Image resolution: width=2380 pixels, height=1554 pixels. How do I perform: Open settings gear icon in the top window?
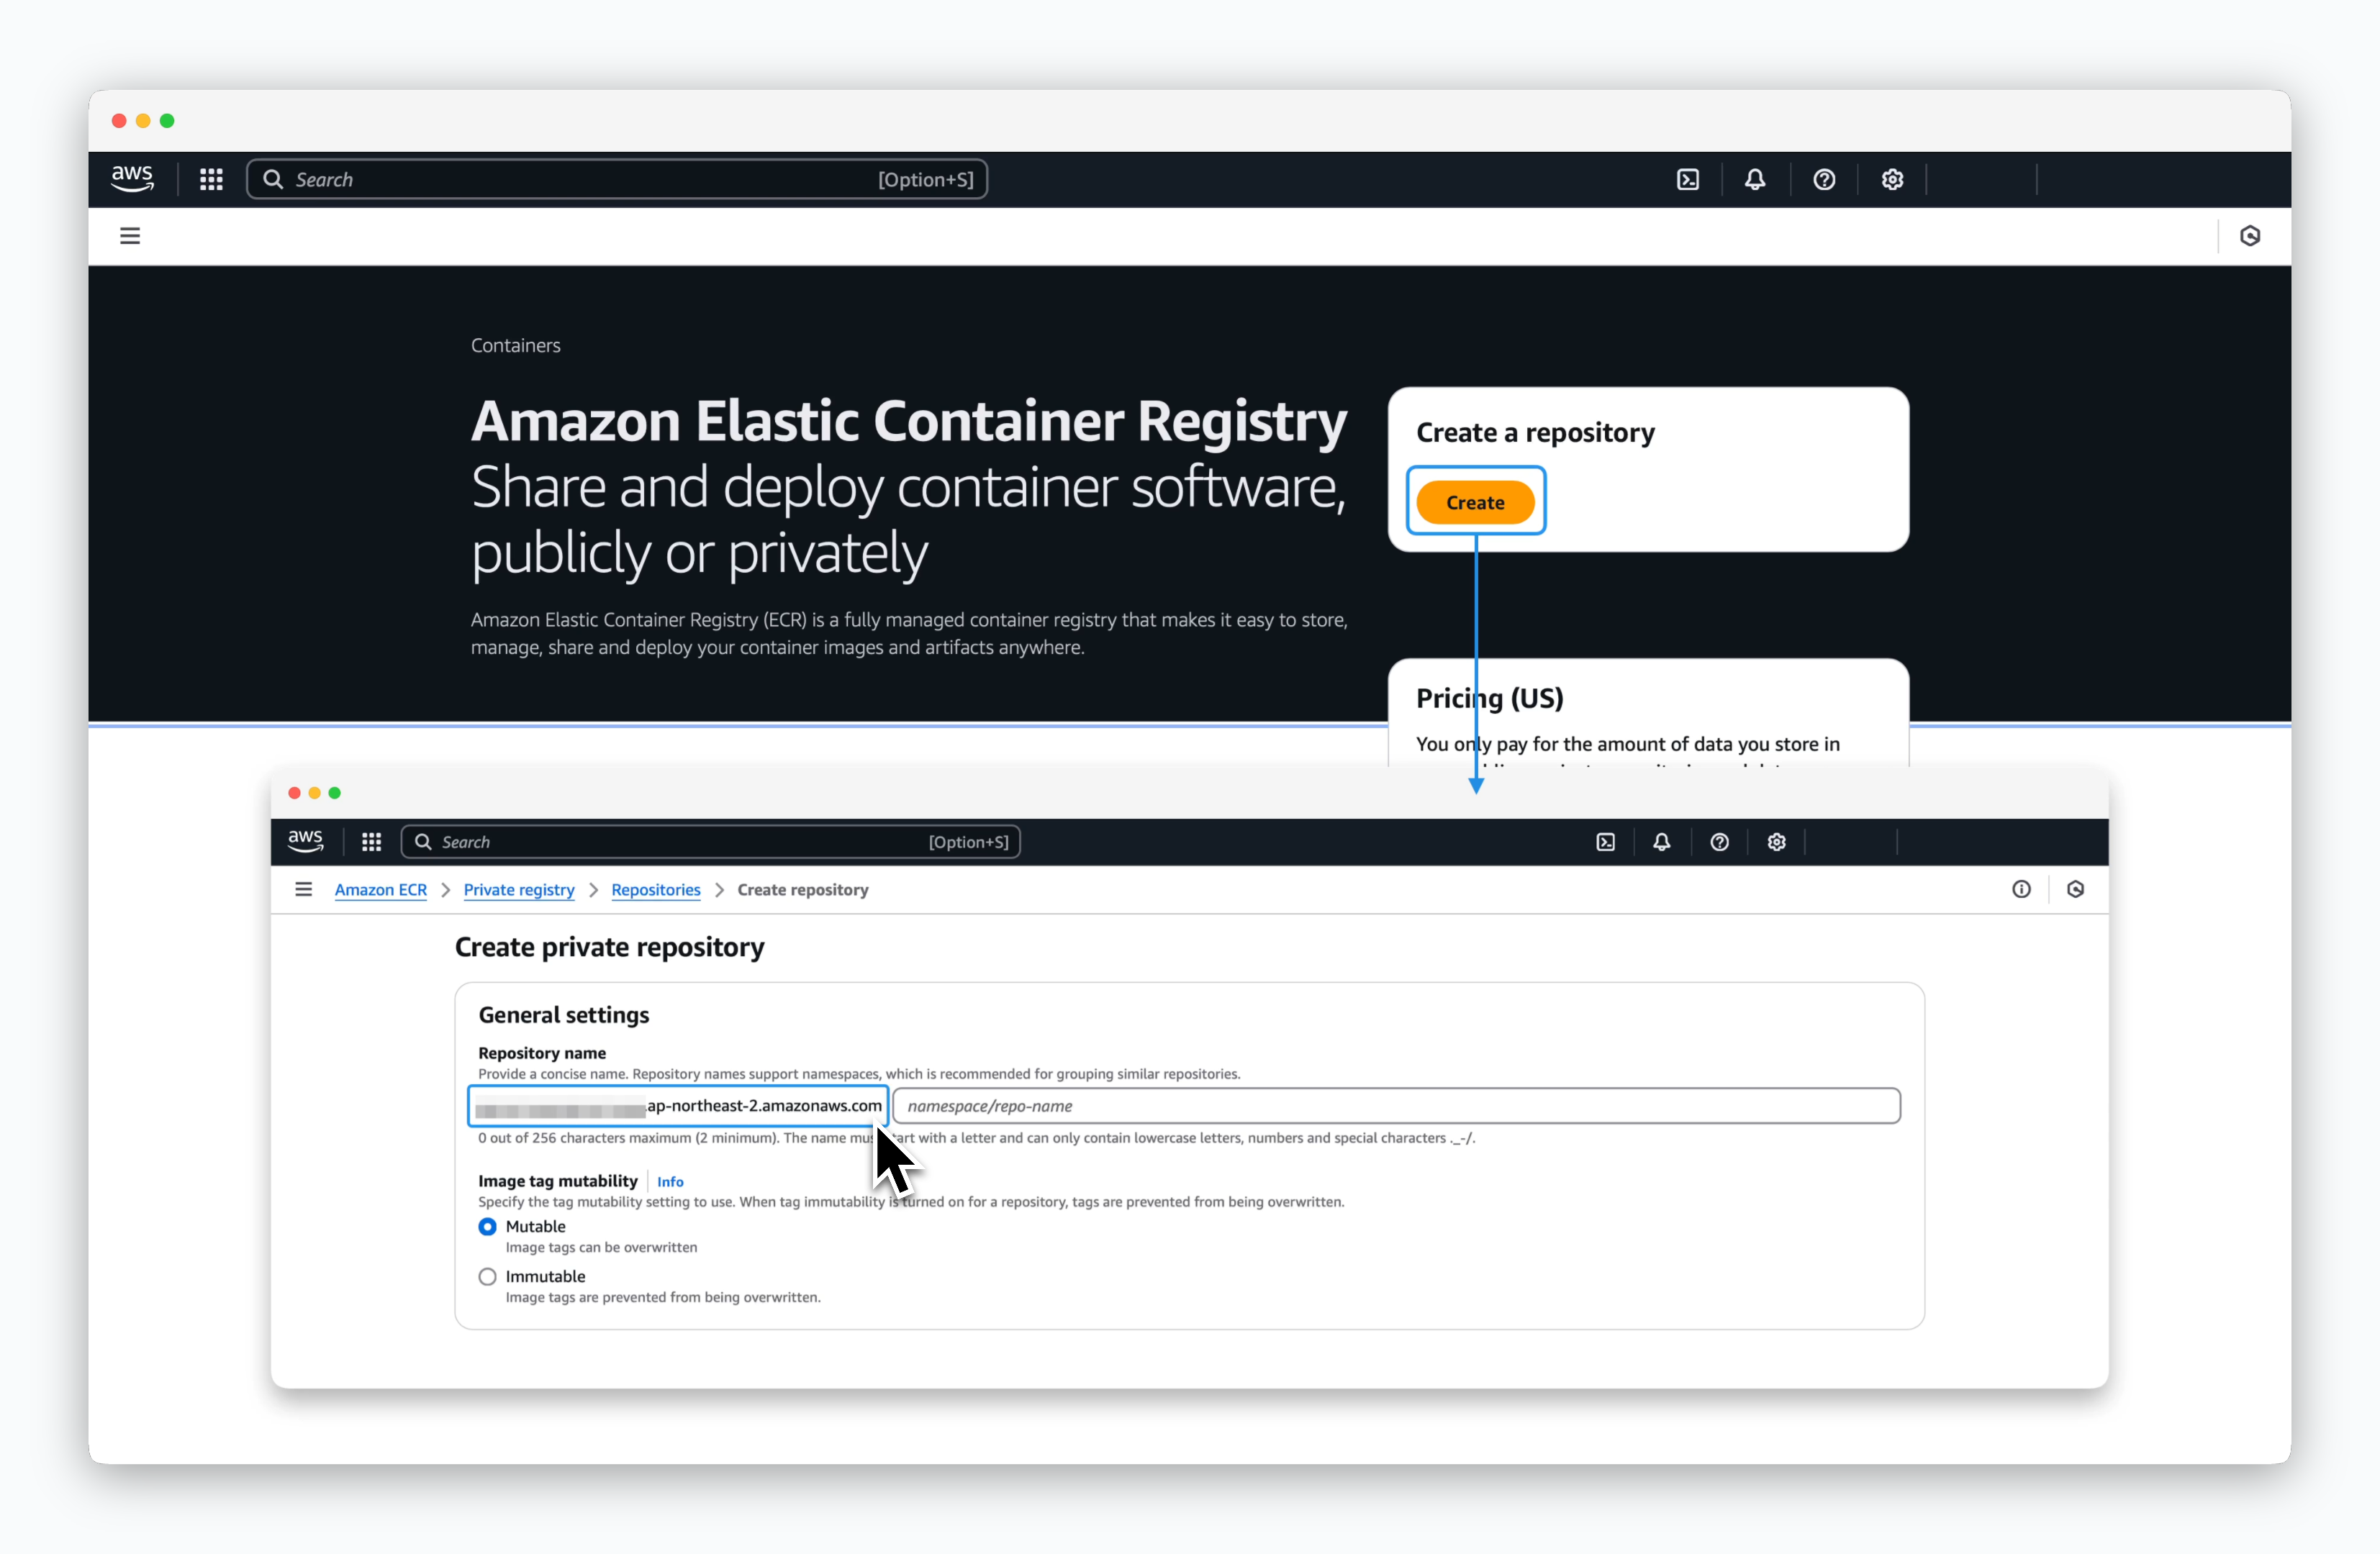tap(1892, 180)
